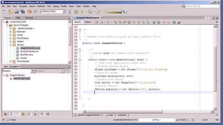Toggle Show Inherited Members in Navigator
This screenshot has width=223, height=125.
(6, 114)
